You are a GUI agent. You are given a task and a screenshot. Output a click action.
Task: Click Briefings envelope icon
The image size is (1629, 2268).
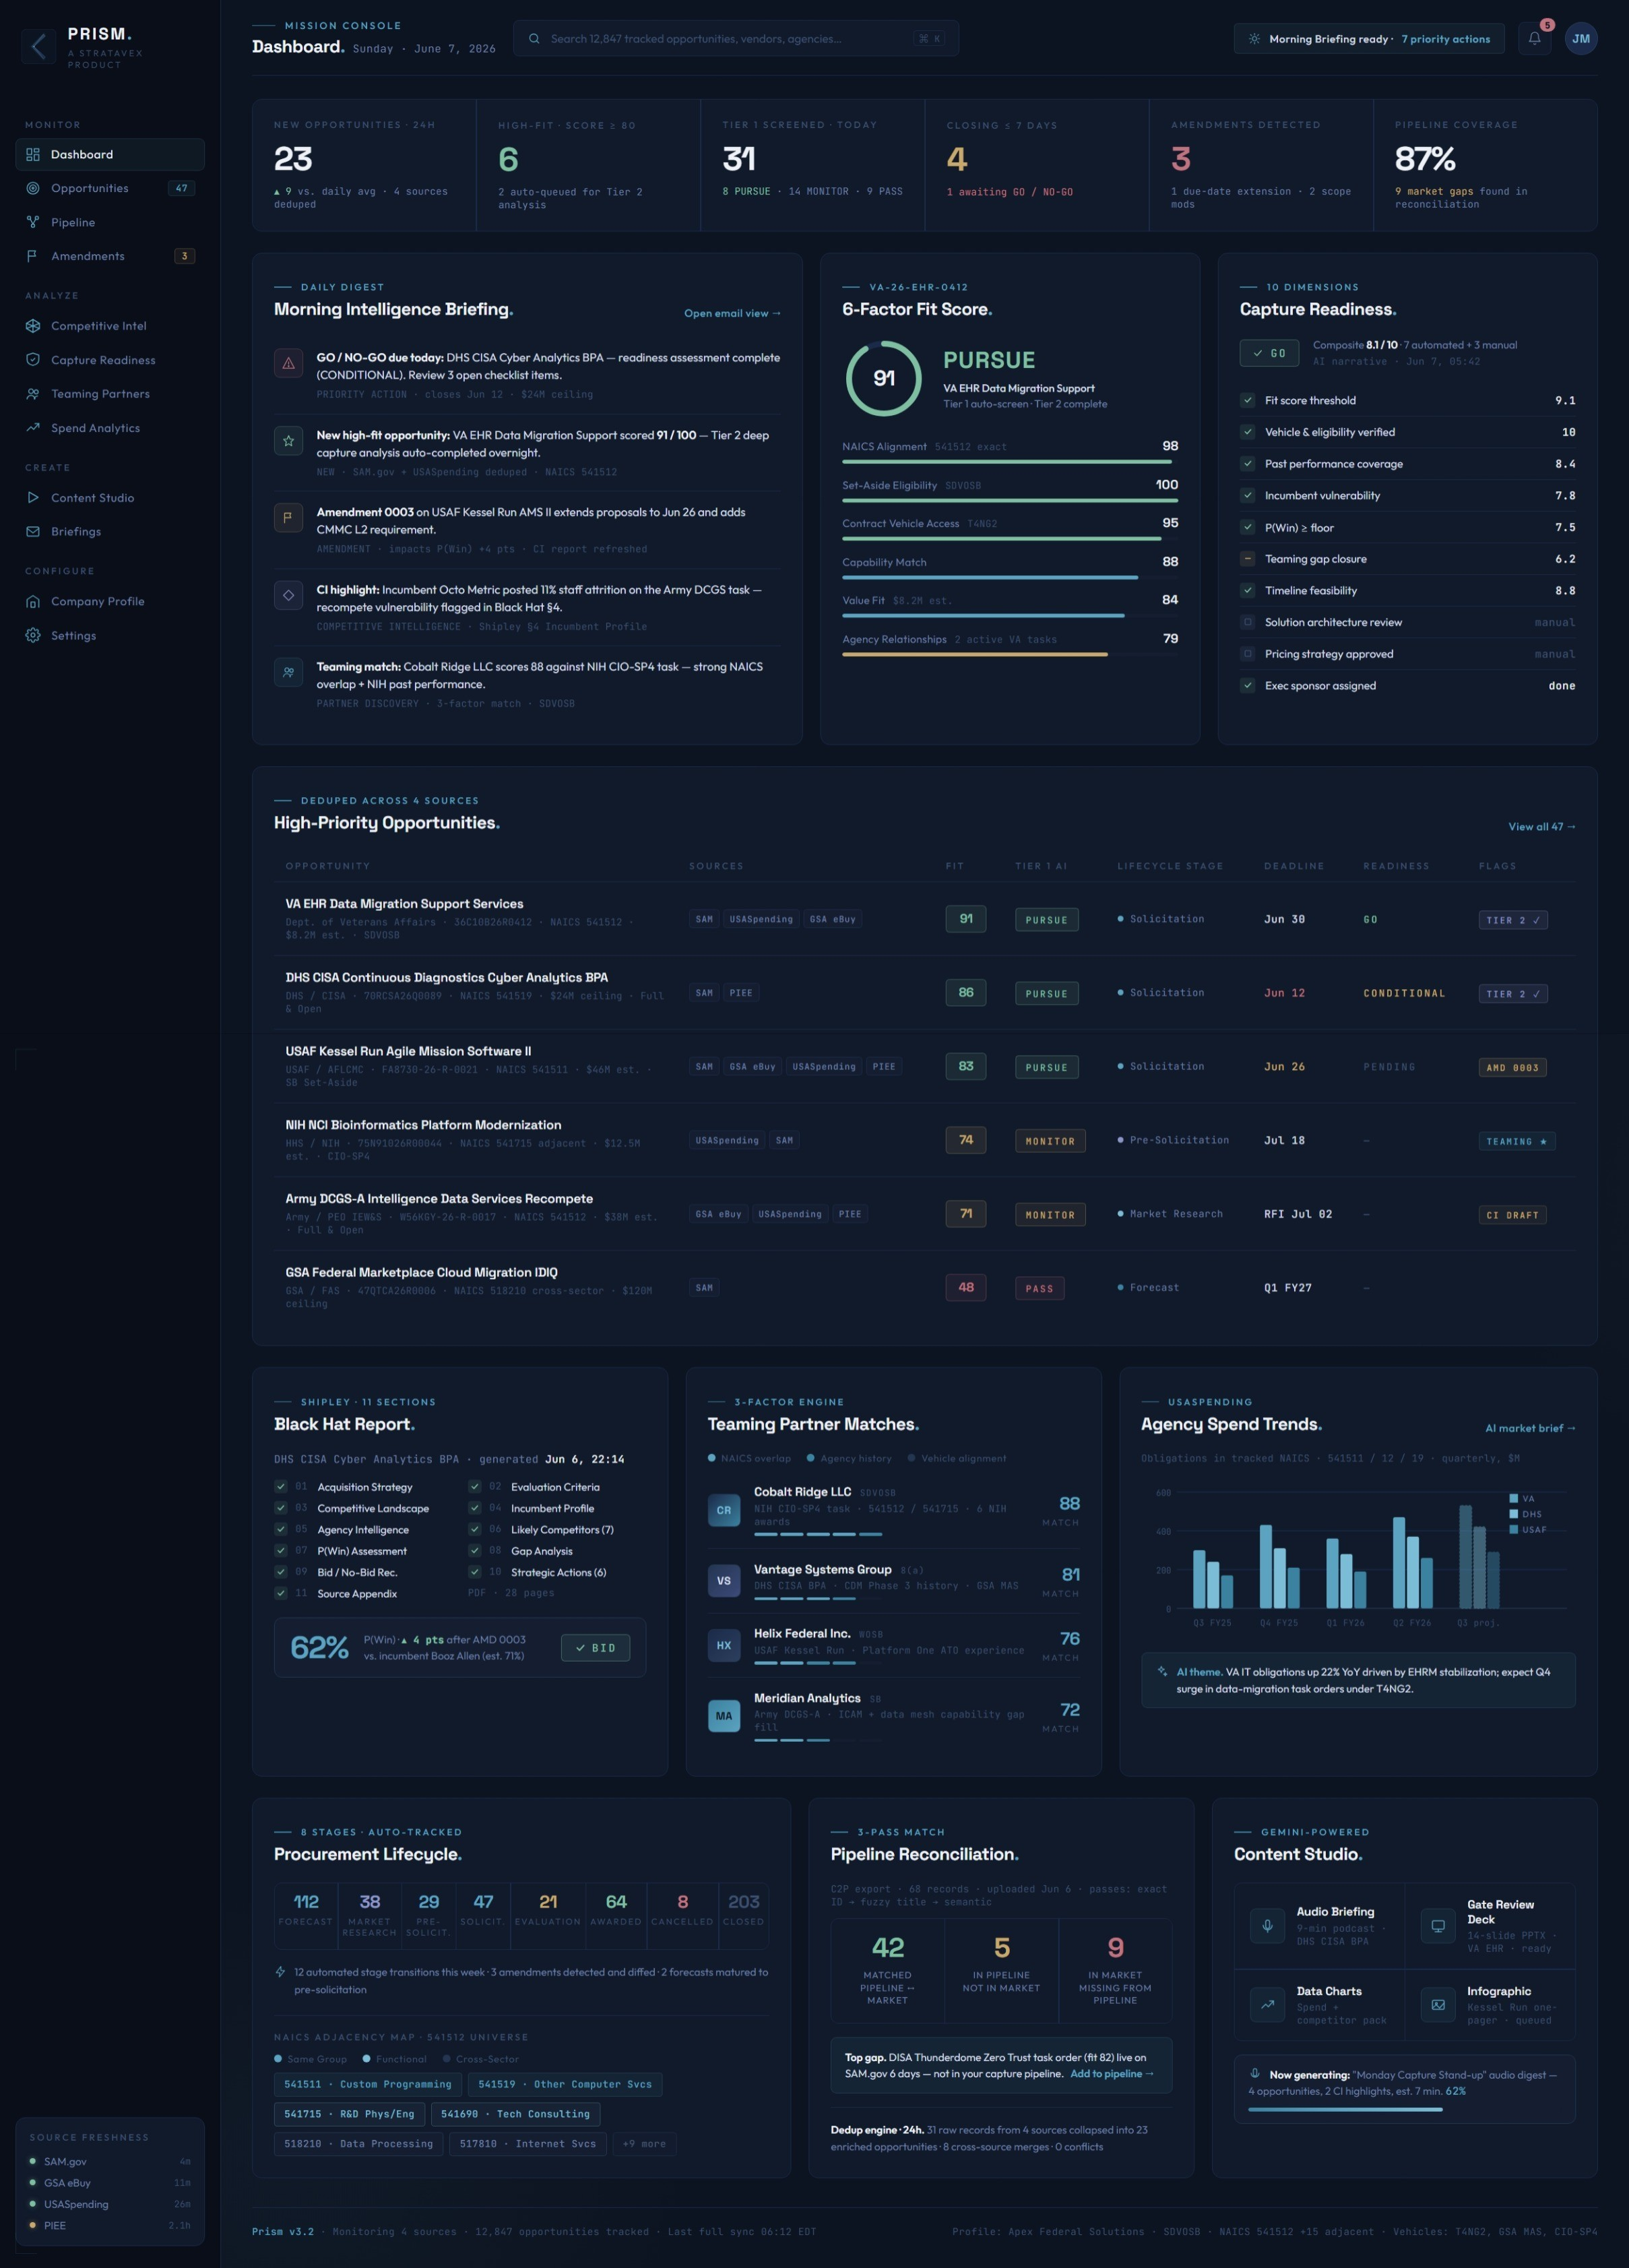[x=33, y=532]
